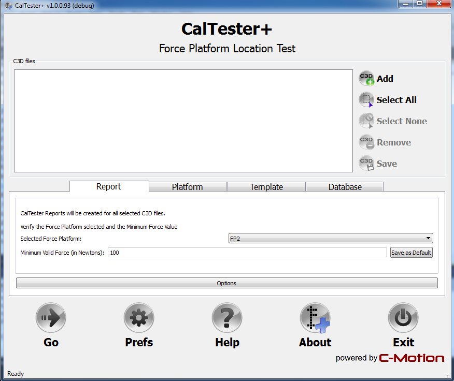Click the CalTester+ title bar app icon
The height and width of the screenshot is (381, 454).
click(8, 6)
